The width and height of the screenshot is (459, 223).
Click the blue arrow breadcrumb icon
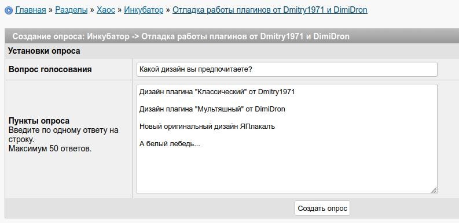point(9,11)
